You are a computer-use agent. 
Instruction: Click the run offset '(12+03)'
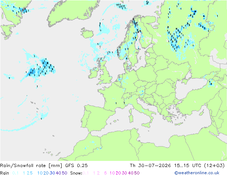(x=214, y=166)
